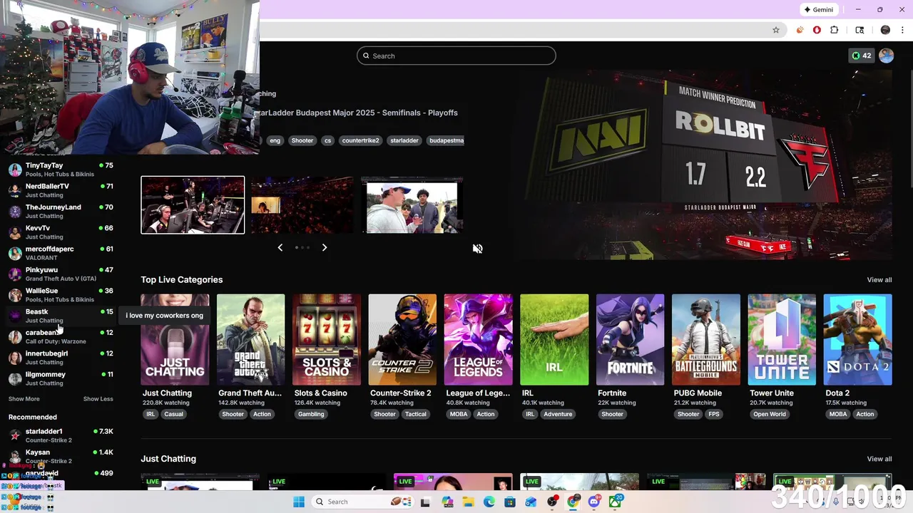Screen dimensions: 913x513
Task: Open File Explorer from the taskbar
Action: click(469, 502)
